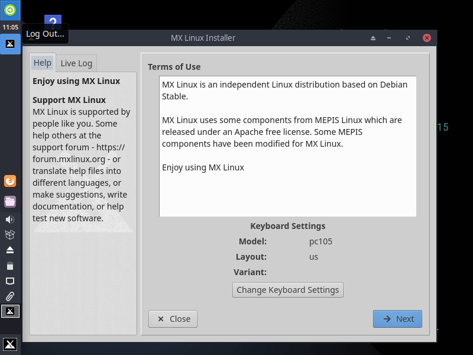Launch Firefox from the side panel

tap(10, 181)
